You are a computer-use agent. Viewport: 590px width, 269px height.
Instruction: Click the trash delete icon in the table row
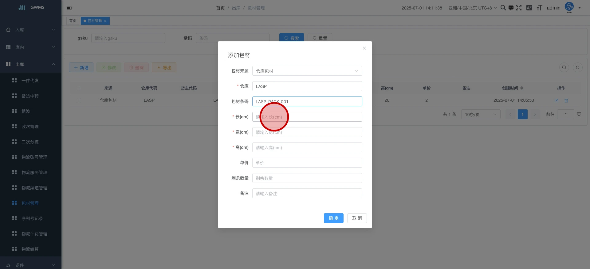coord(566,100)
